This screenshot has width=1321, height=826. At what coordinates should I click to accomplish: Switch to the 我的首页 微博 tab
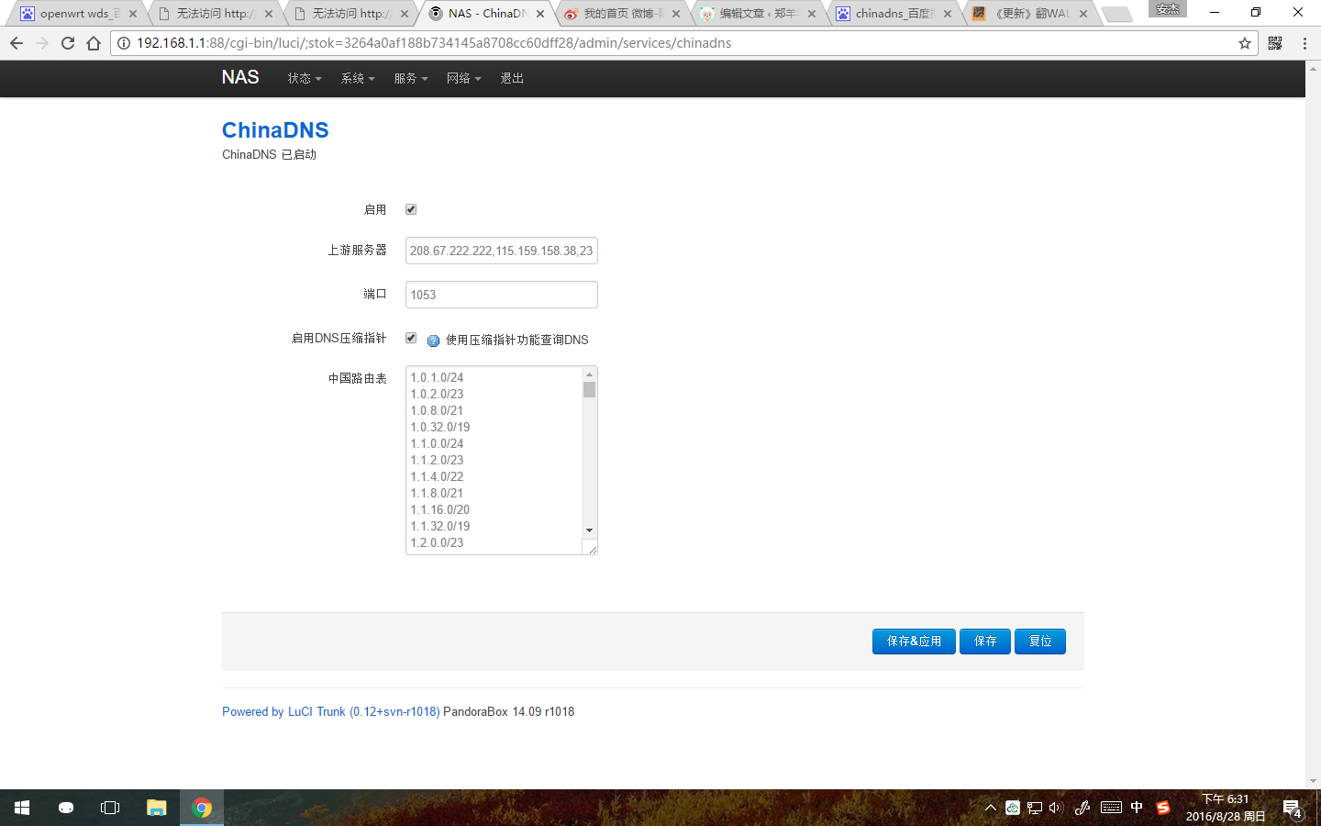[622, 14]
